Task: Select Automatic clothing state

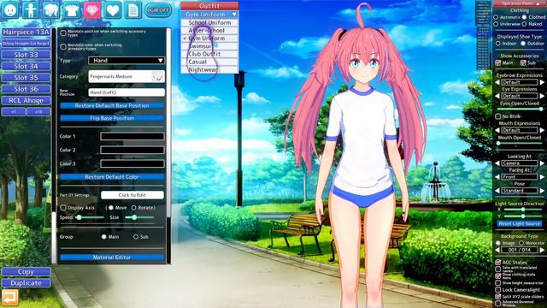Action: [x=496, y=17]
